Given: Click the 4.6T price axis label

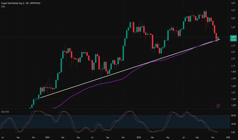Looking at the screenshot, I should 233,3.
